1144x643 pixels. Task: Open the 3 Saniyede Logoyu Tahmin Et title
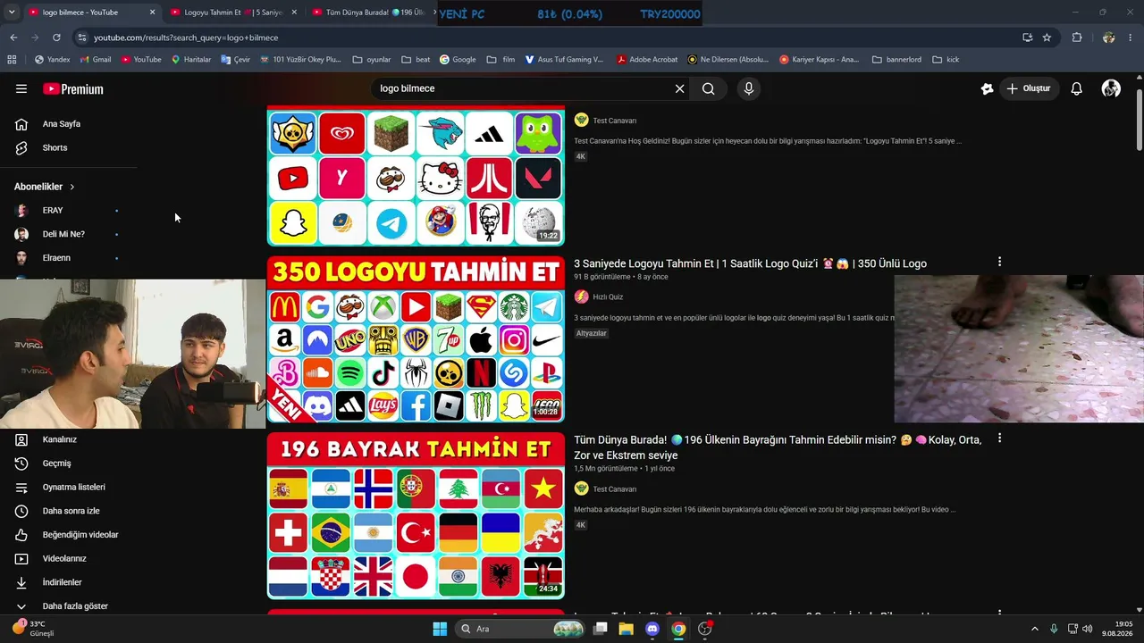pyautogui.click(x=750, y=263)
